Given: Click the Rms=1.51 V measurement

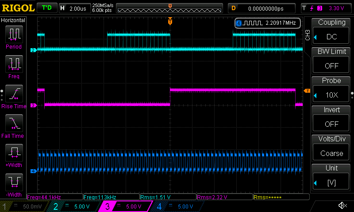Looking at the screenshot, I should pyautogui.click(x=168, y=197).
